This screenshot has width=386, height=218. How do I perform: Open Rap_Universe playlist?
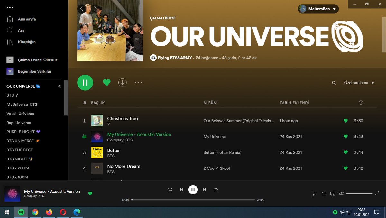[x=19, y=123]
